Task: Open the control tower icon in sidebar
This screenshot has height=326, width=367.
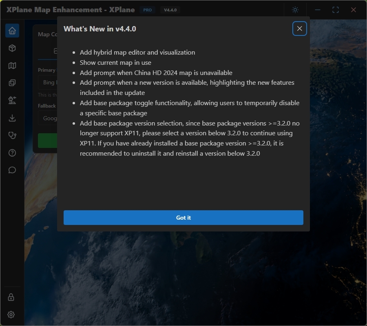Action: click(12, 100)
